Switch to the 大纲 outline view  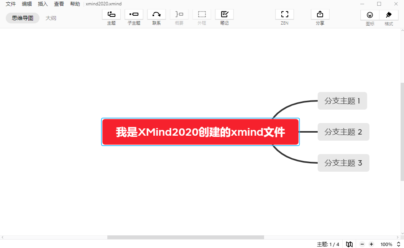[x=51, y=18]
